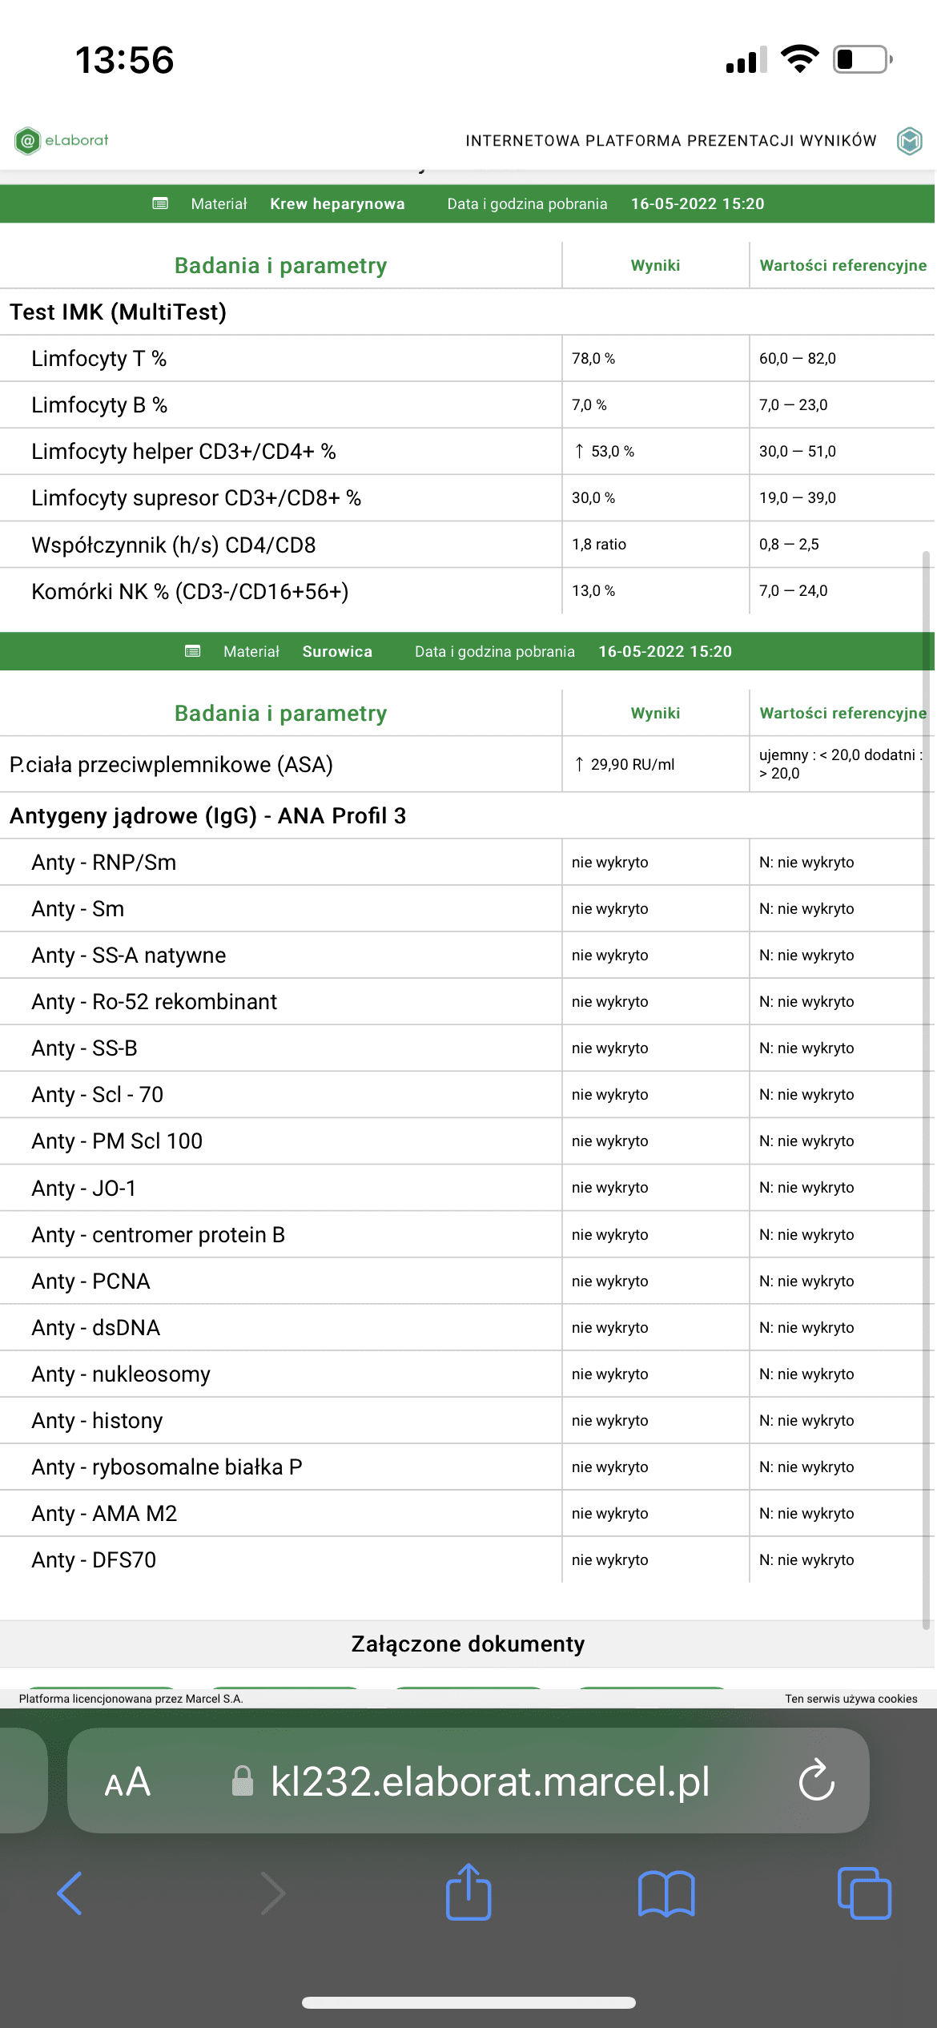This screenshot has width=937, height=2028.
Task: Select the P.ciała przeciwplemnikowe (ASA) row
Action: [x=171, y=765]
